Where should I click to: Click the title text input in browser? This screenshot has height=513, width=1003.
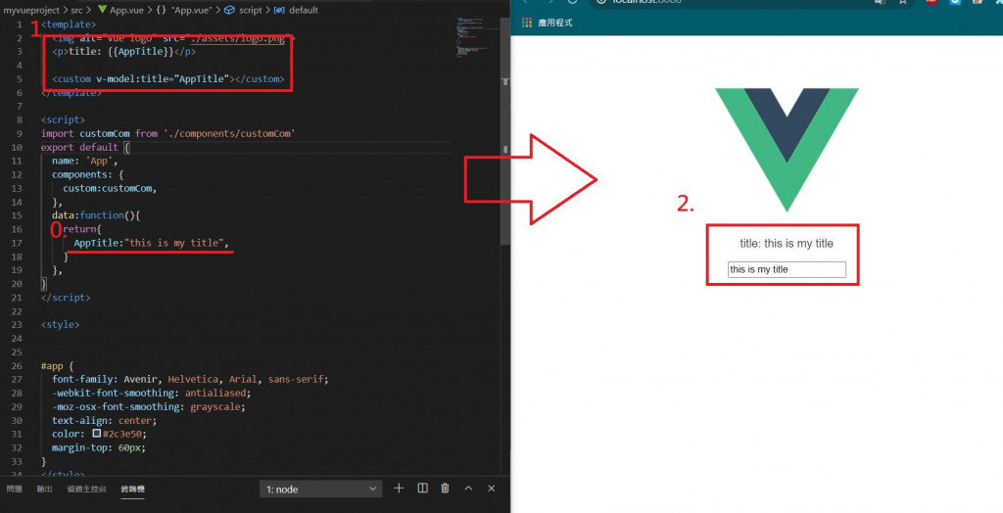(787, 269)
